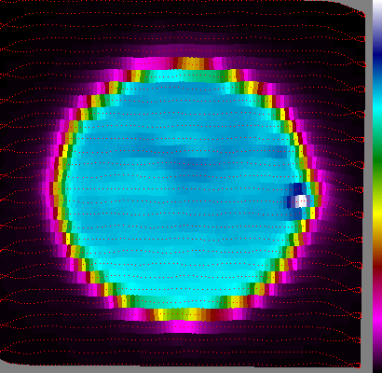Click the white hot spot pixel on the disk
Screen dimensions: 382x373
click(301, 201)
